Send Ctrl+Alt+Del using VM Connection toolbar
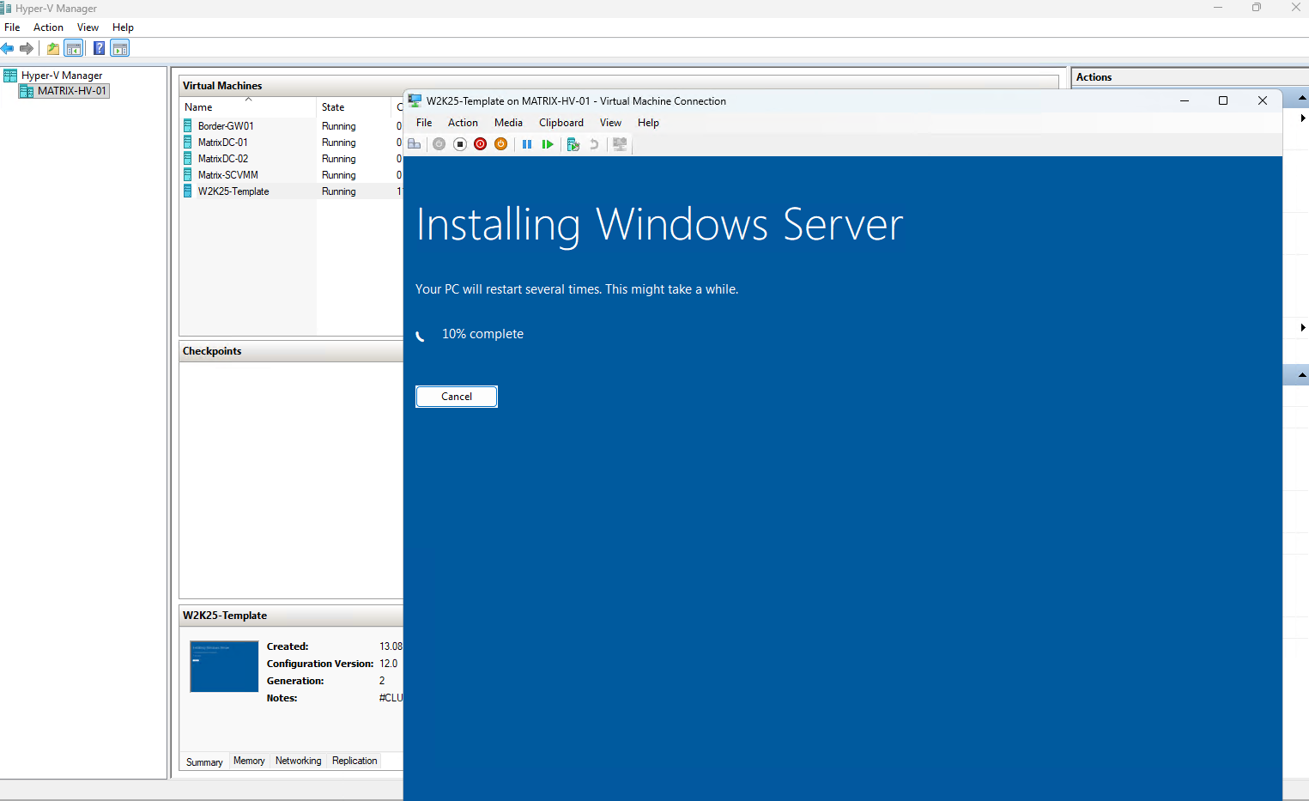Viewport: 1309px width, 801px height. pyautogui.click(x=415, y=144)
